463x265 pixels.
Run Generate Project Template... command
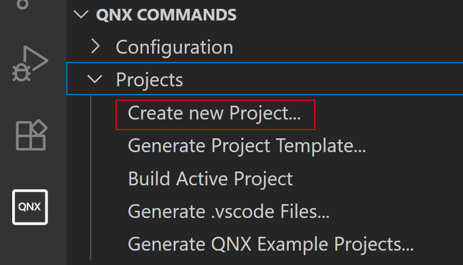click(247, 146)
